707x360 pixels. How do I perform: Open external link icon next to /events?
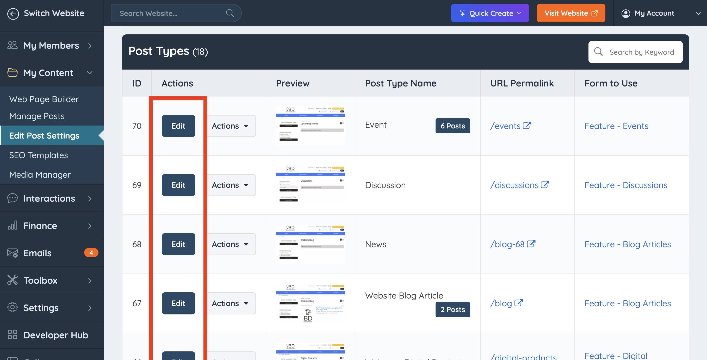pyautogui.click(x=527, y=126)
